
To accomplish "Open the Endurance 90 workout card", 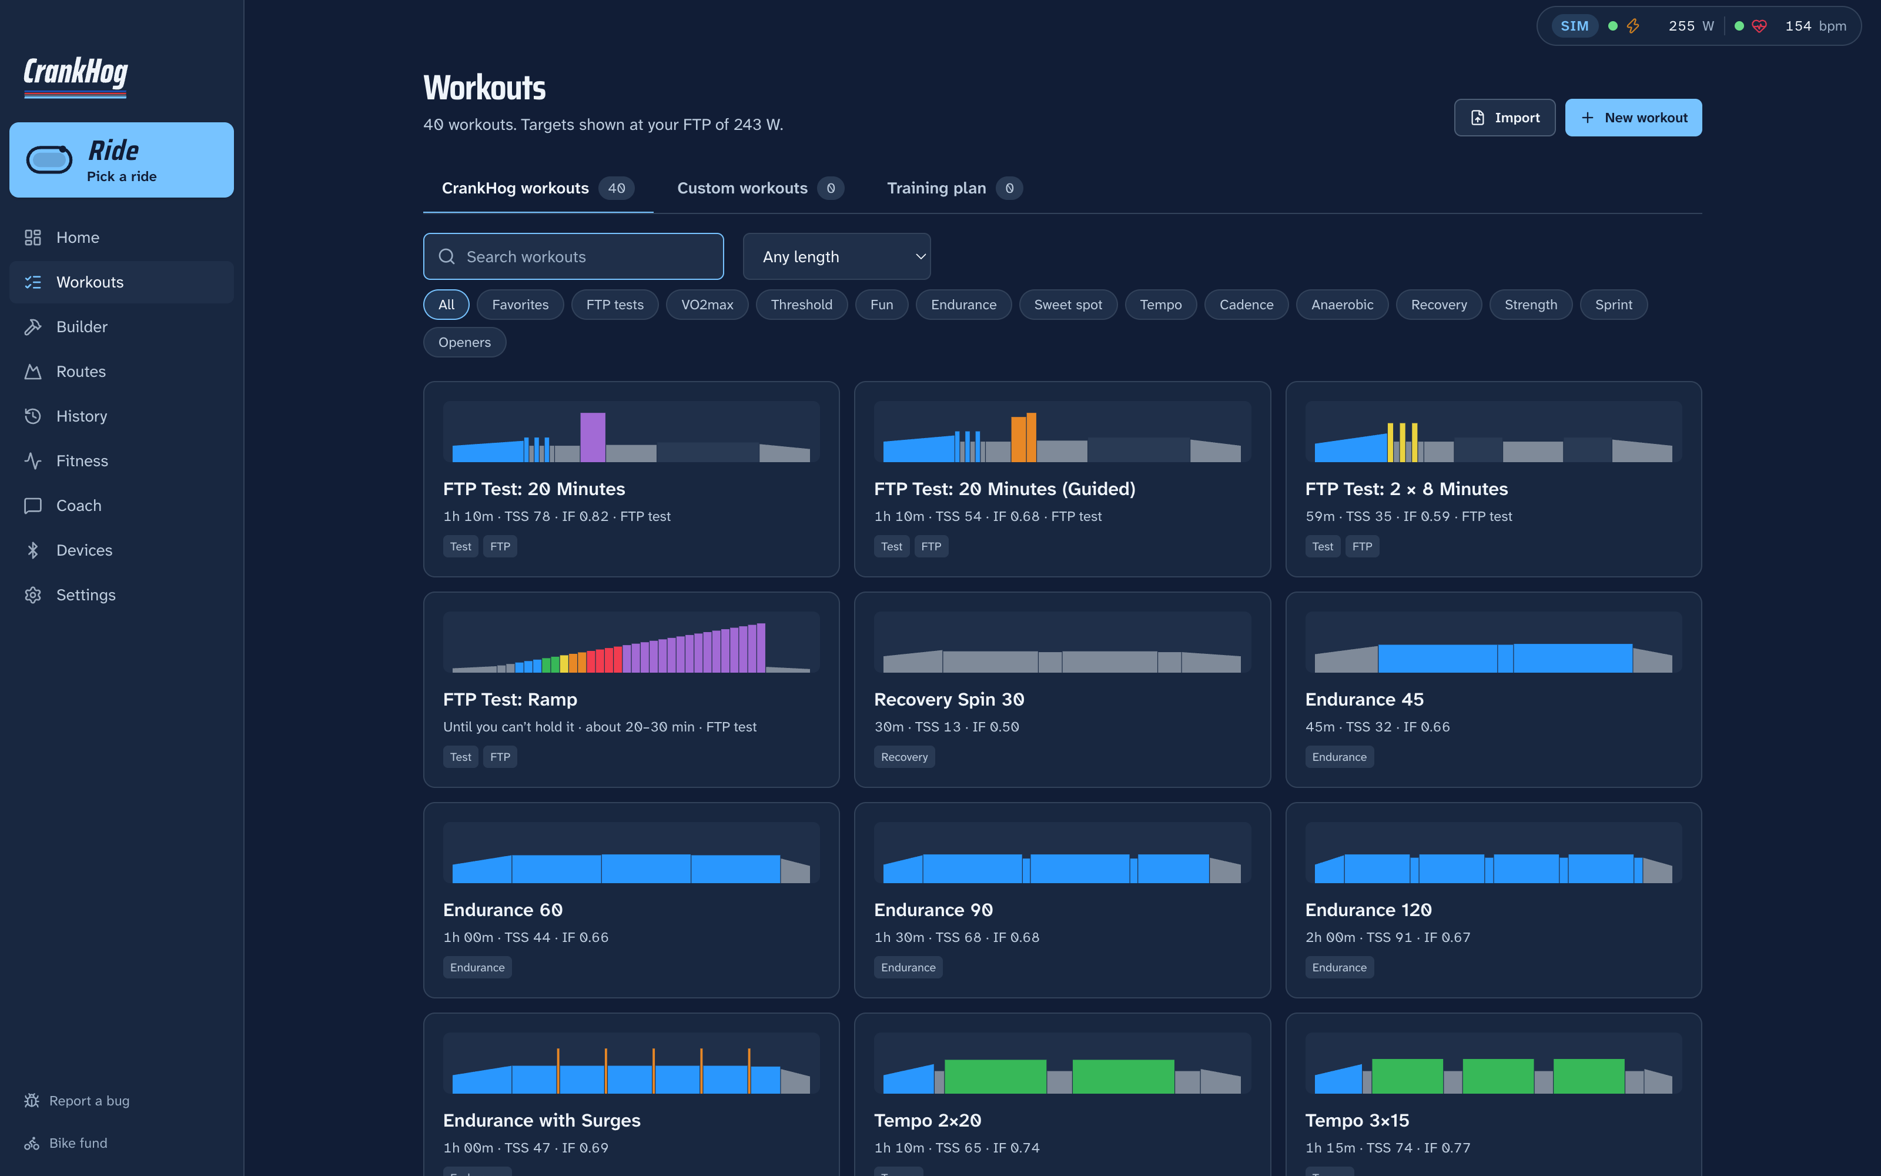I will coord(1062,901).
